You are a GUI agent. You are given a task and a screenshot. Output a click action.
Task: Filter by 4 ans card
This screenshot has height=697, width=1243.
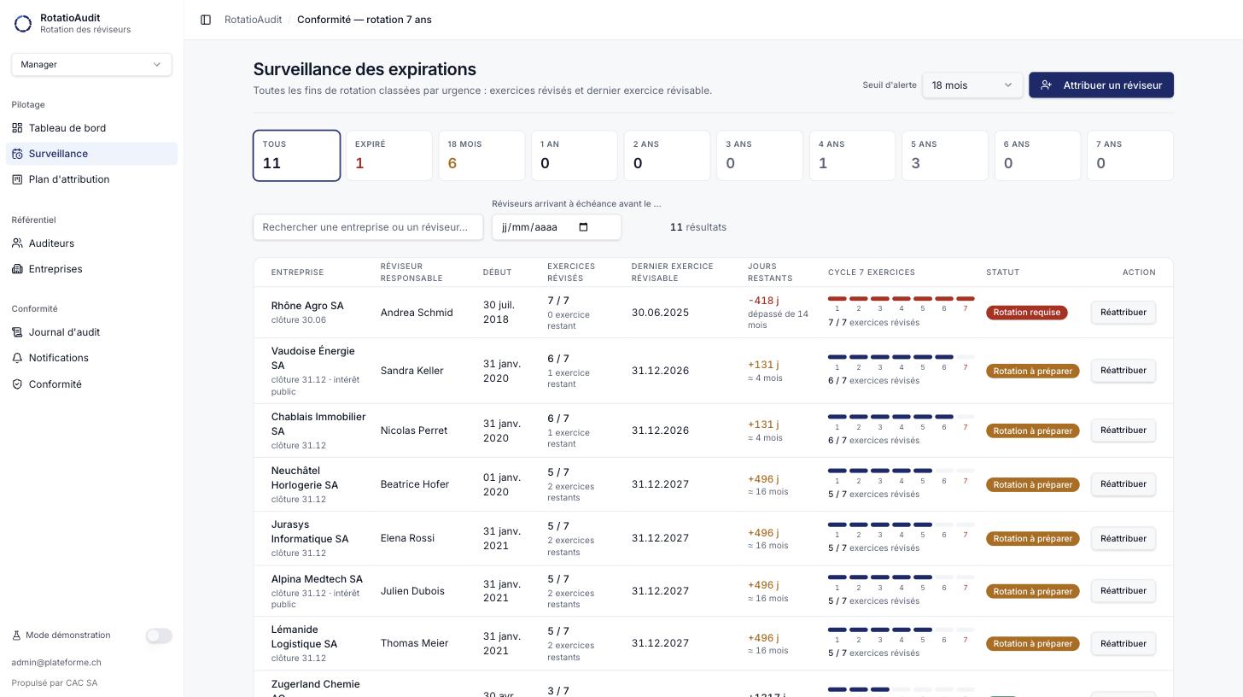point(852,155)
